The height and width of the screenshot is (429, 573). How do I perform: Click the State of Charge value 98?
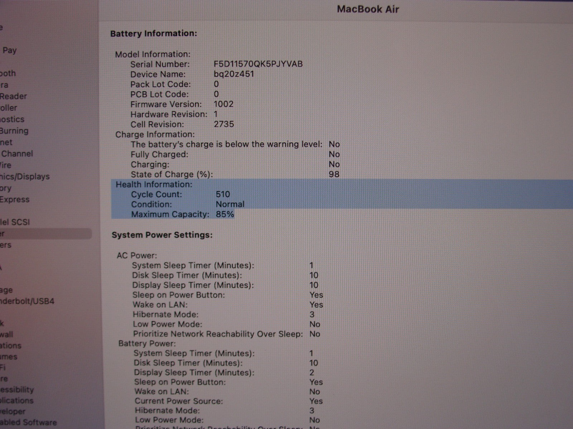[334, 174]
